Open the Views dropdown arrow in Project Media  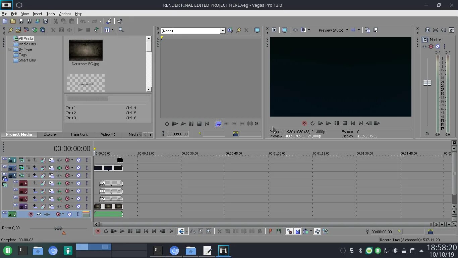coord(112,30)
